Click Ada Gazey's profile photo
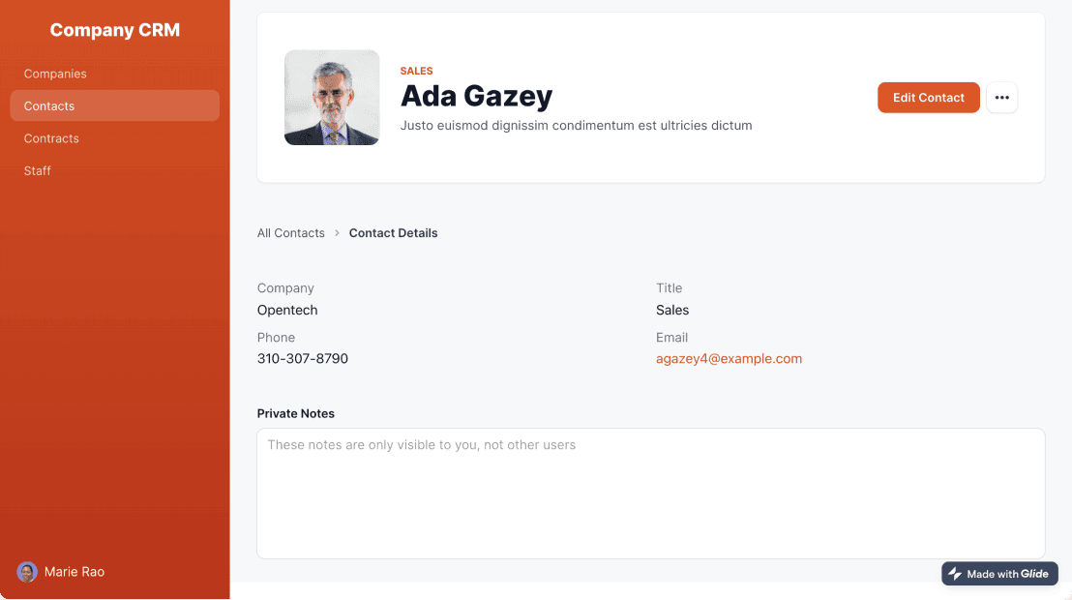Image resolution: width=1072 pixels, height=600 pixels. (332, 98)
